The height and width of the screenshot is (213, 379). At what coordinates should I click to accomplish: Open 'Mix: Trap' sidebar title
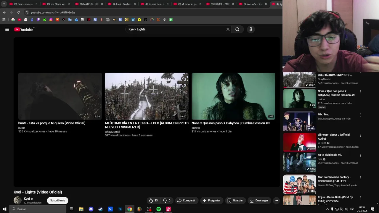pyautogui.click(x=323, y=114)
